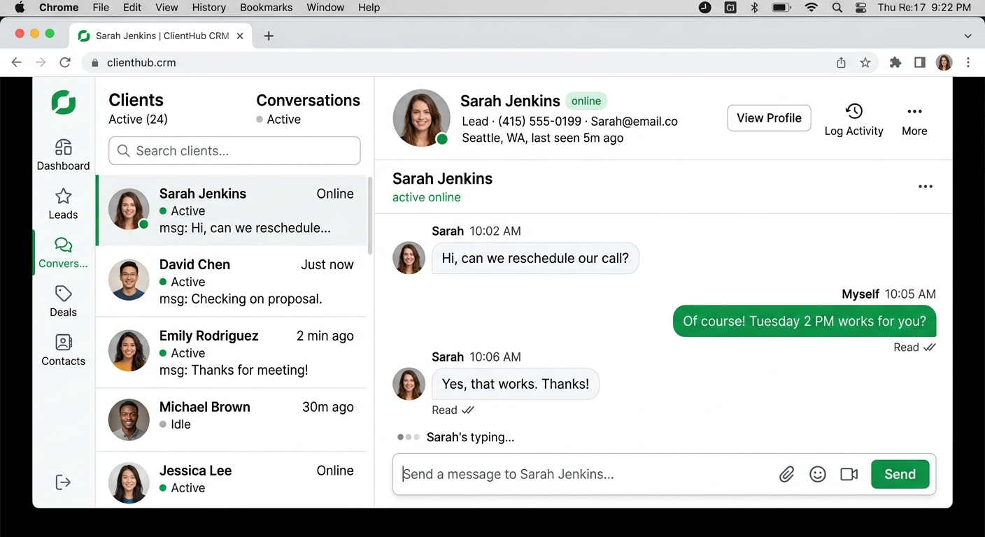The image size is (985, 537).
Task: Click the address bar URL clienthub.crm
Action: (141, 62)
